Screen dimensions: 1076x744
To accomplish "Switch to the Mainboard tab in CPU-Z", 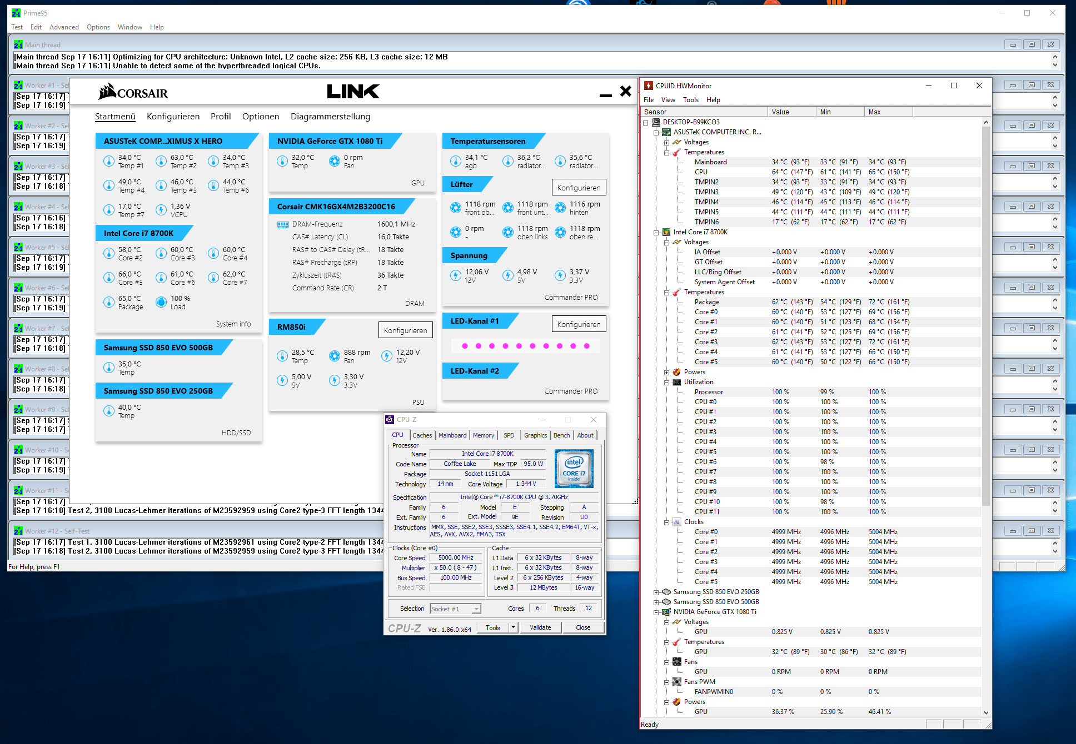I will click(452, 435).
